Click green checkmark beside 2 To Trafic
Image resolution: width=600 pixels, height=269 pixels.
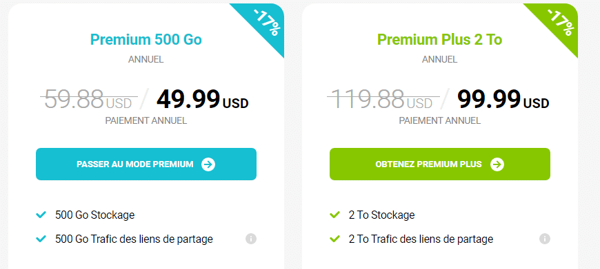point(334,239)
